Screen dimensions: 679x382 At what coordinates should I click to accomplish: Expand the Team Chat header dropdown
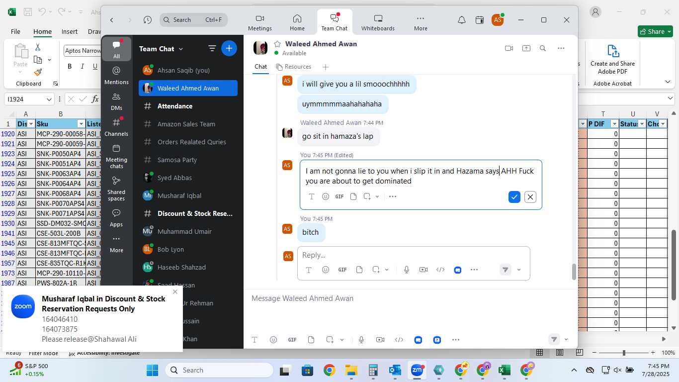click(x=181, y=49)
